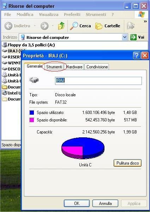This screenshot has width=150, height=212.
Task: Open the Indietro history dropdown arrow
Action: pyautogui.click(x=35, y=26)
